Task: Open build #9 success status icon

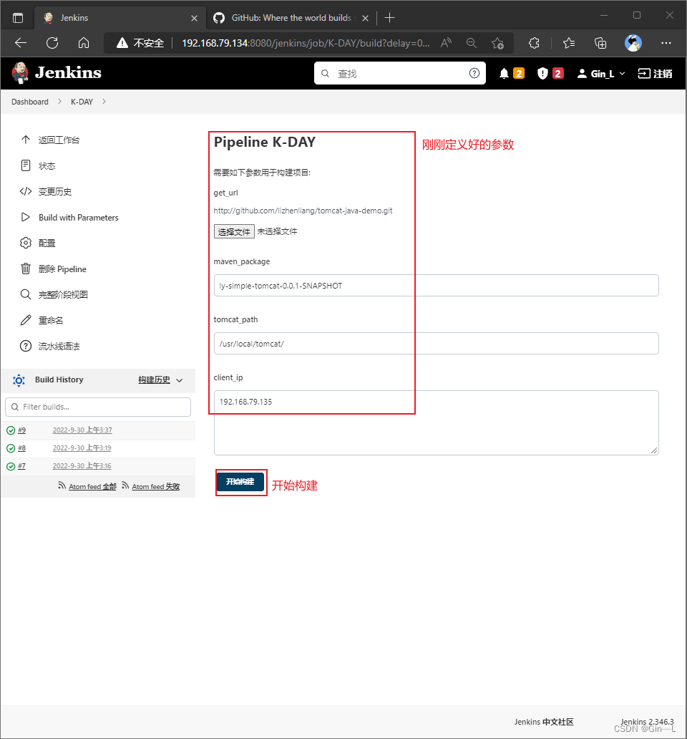Action: click(x=11, y=430)
